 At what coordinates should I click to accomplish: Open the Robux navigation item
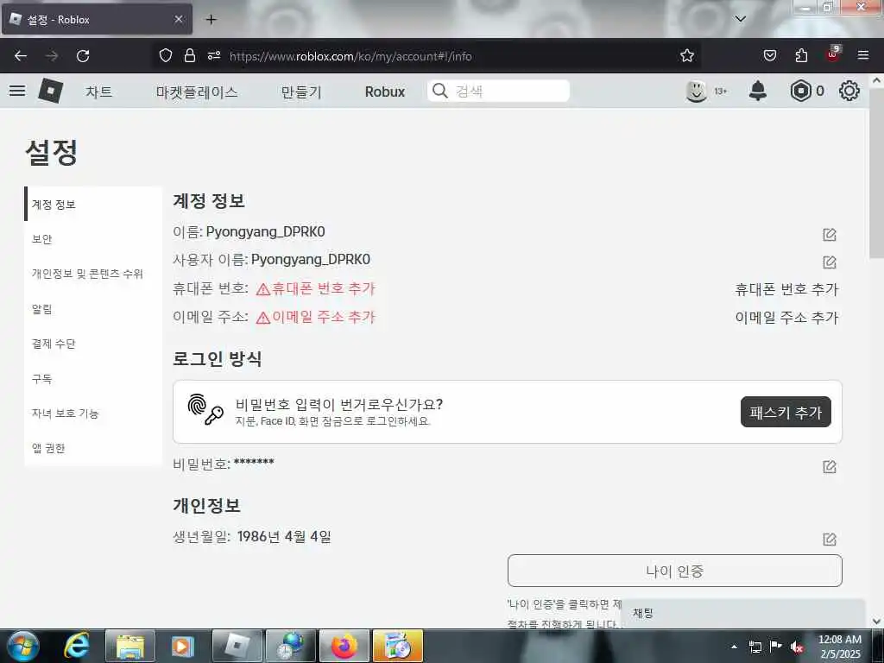pos(384,92)
